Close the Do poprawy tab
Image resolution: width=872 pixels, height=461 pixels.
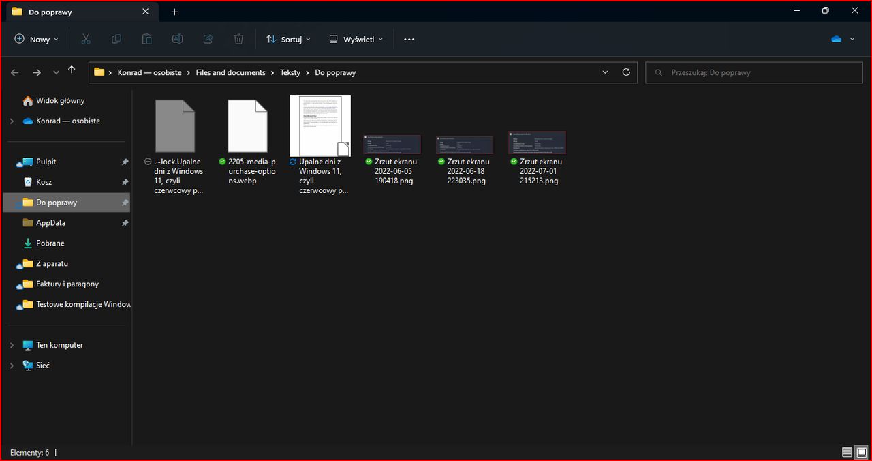tap(145, 12)
